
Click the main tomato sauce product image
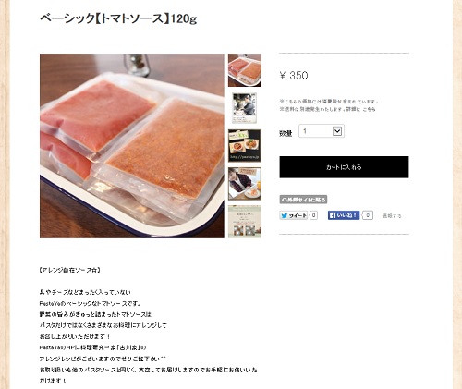pyautogui.click(x=132, y=146)
